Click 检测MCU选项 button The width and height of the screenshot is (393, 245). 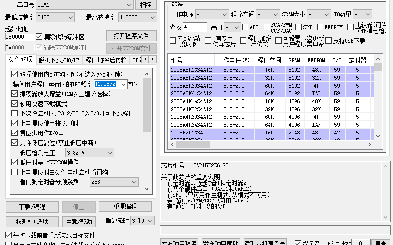point(32,222)
